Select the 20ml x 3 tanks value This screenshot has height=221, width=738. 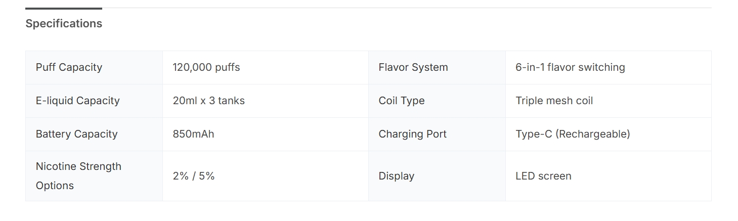208,101
